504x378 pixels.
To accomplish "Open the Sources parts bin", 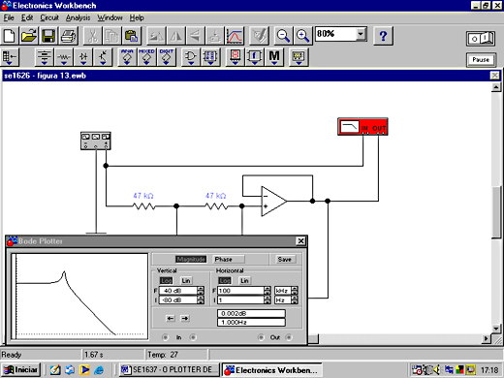I will (44, 57).
